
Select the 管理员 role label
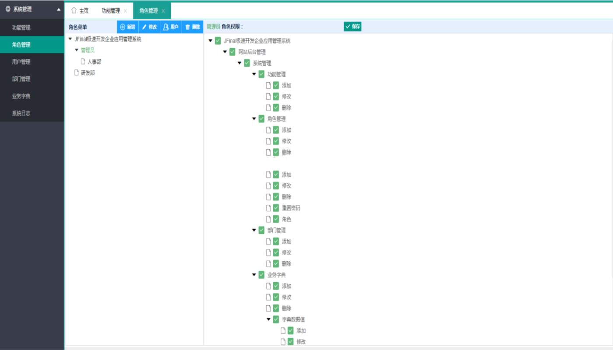[x=88, y=50]
